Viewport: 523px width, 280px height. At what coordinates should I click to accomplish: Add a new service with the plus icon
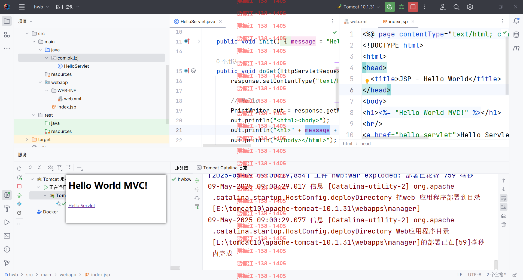80,167
